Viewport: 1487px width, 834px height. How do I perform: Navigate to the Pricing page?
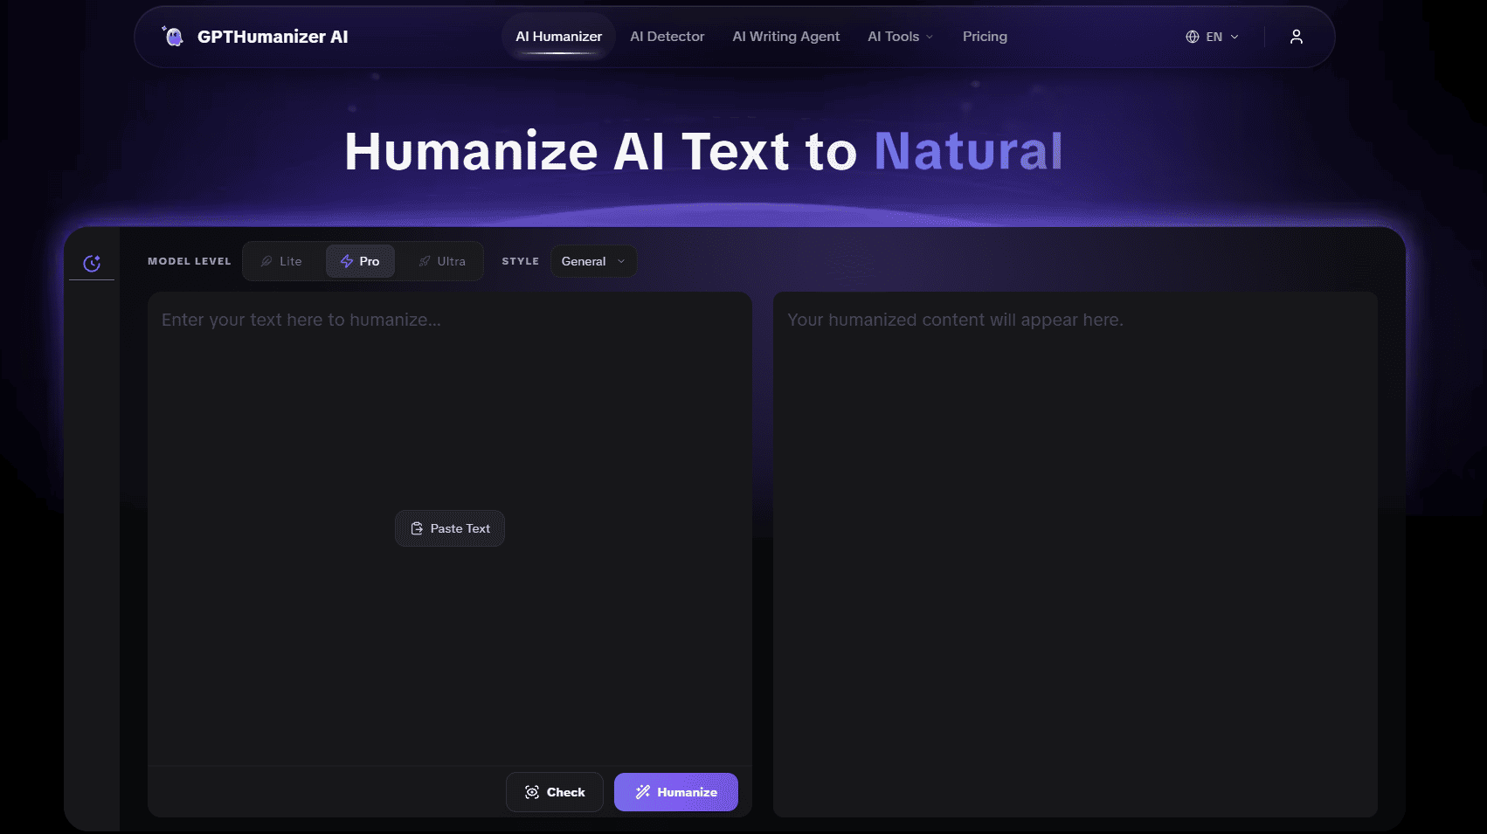click(985, 37)
